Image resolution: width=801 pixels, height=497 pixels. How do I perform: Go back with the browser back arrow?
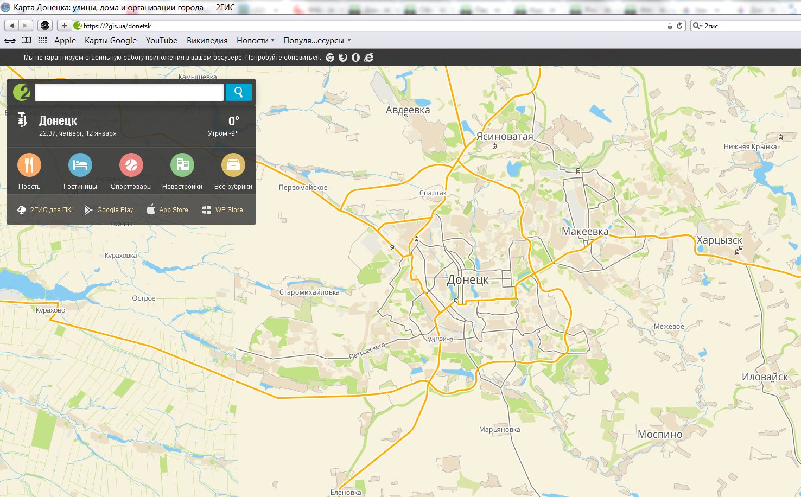pyautogui.click(x=11, y=26)
